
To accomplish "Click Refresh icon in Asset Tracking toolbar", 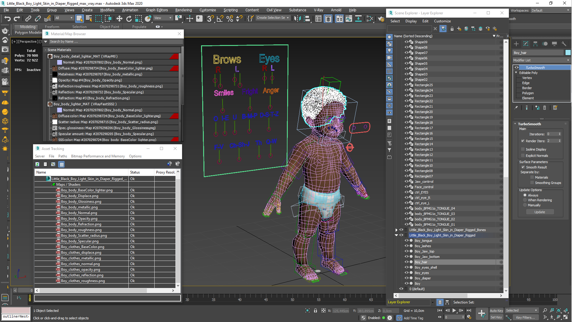I will [37, 164].
